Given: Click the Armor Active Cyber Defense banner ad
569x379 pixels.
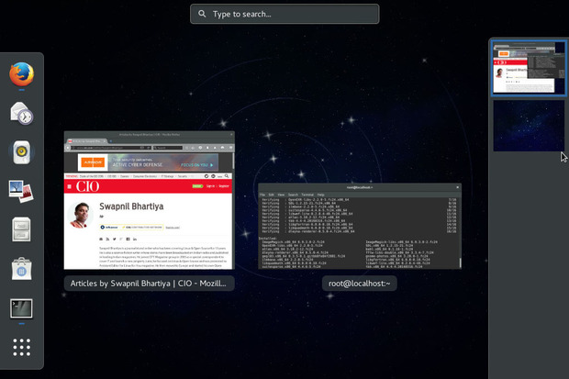Looking at the screenshot, I should 148,162.
